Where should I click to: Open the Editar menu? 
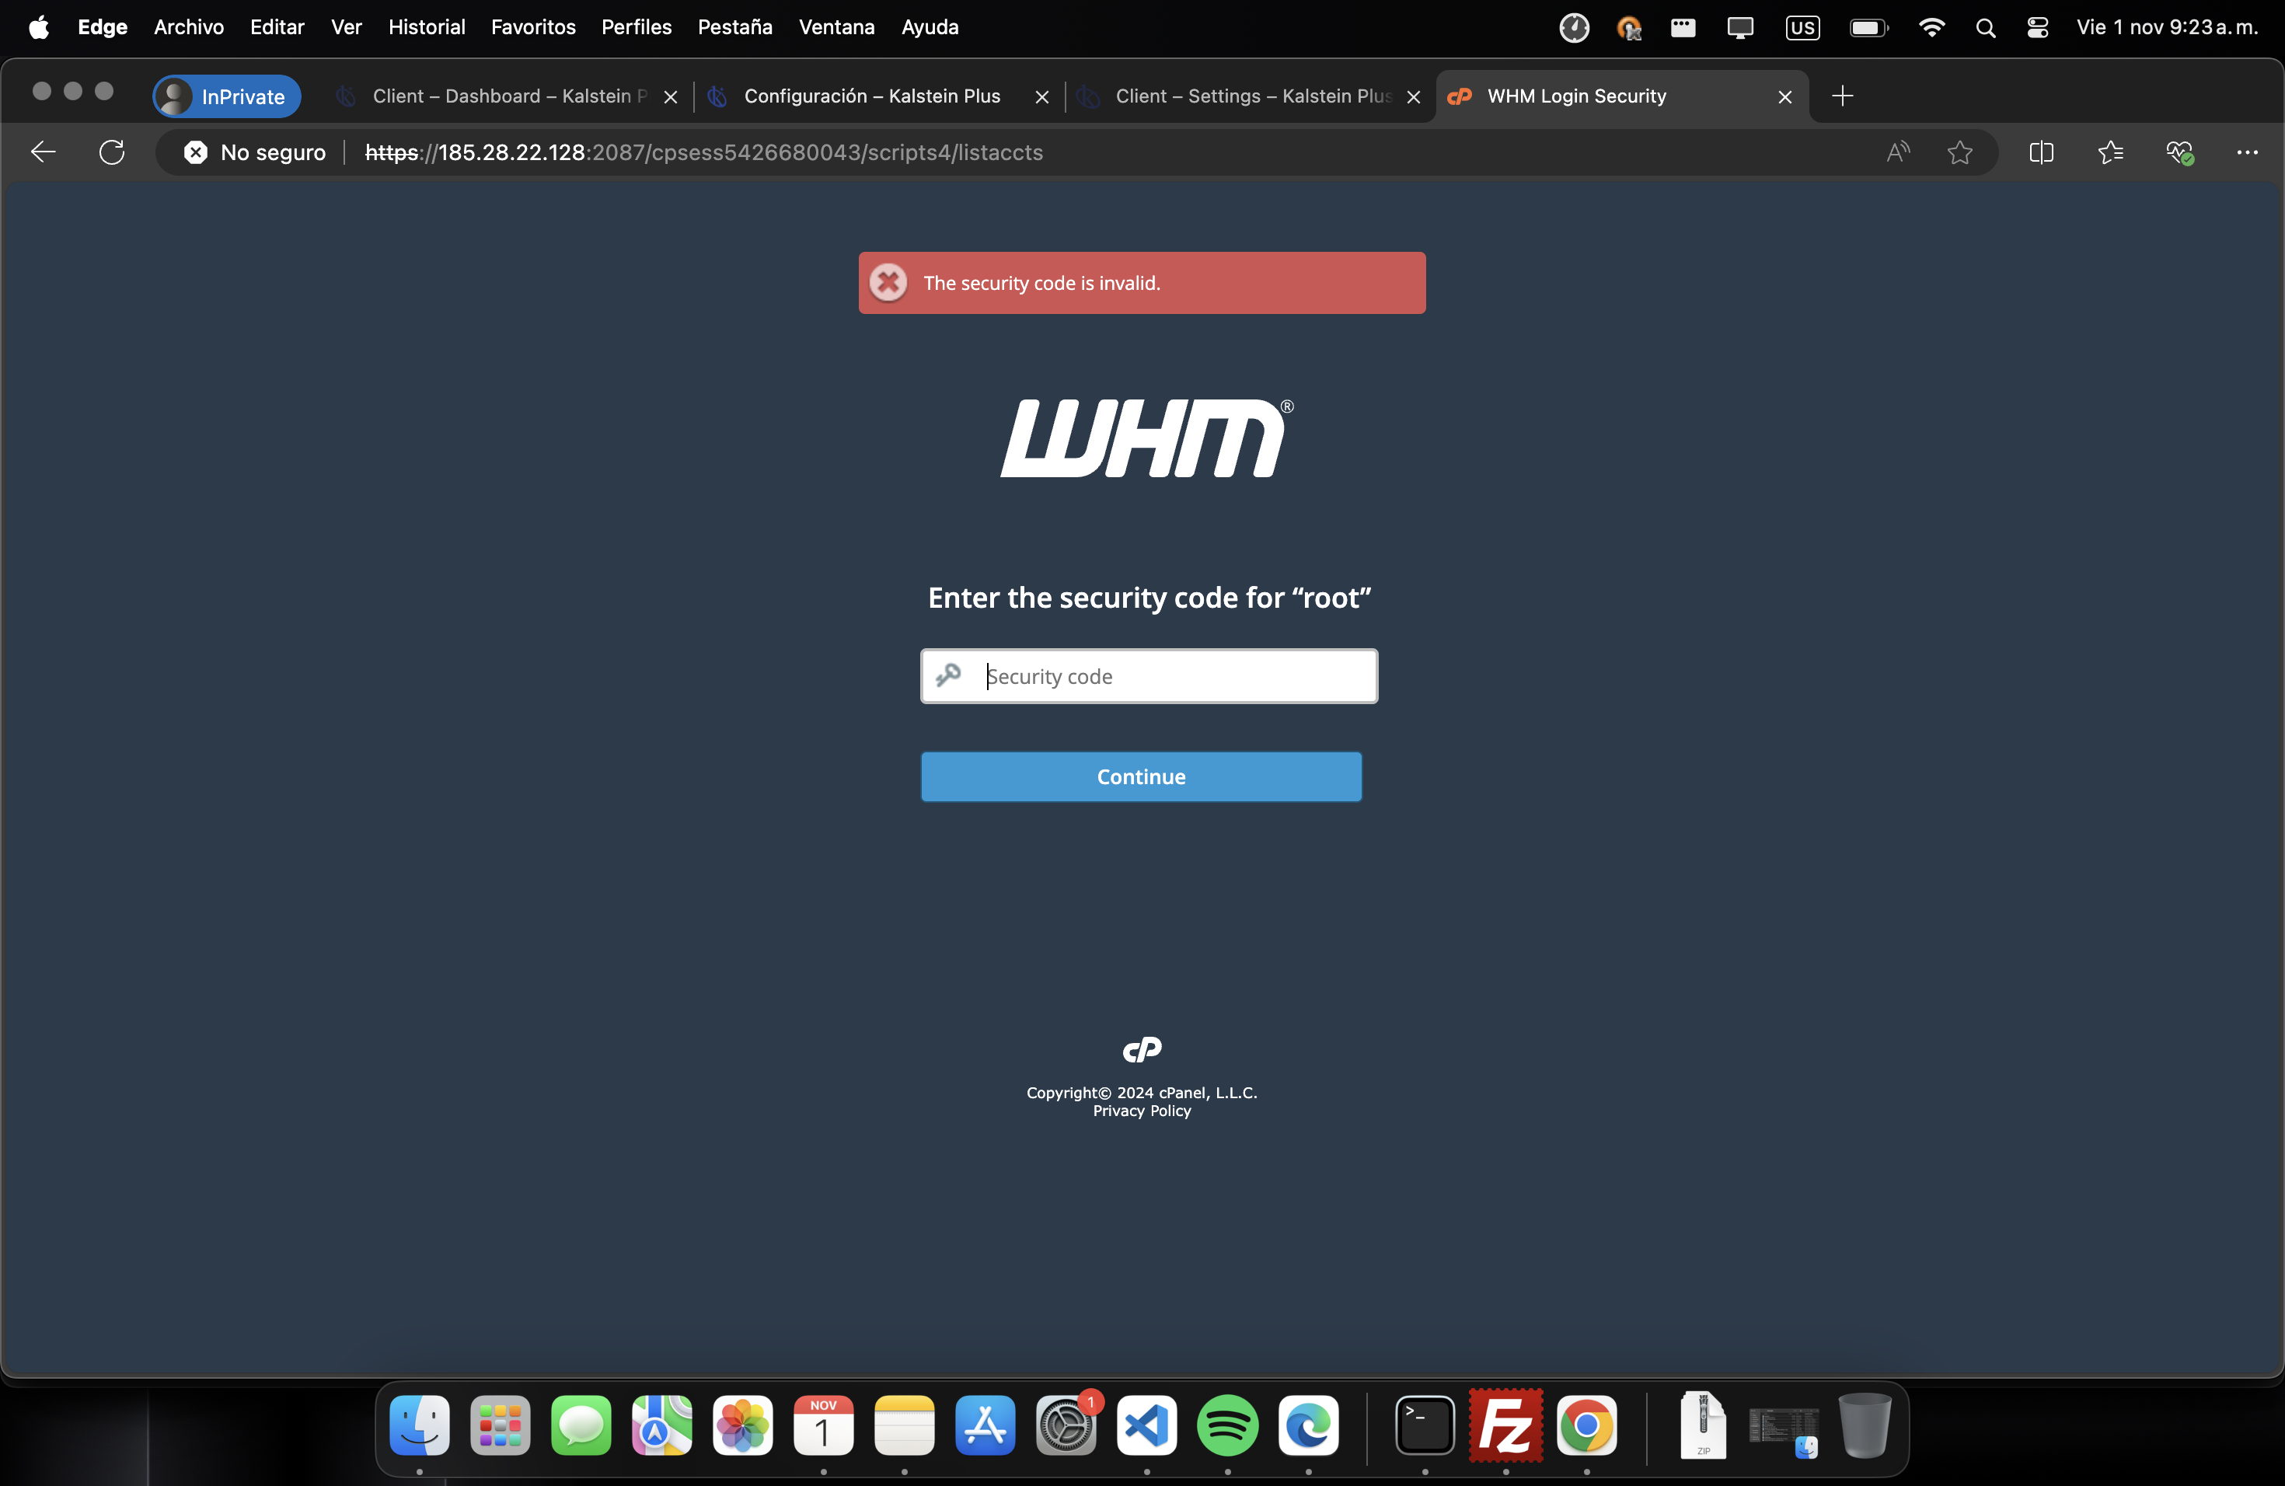tap(277, 27)
